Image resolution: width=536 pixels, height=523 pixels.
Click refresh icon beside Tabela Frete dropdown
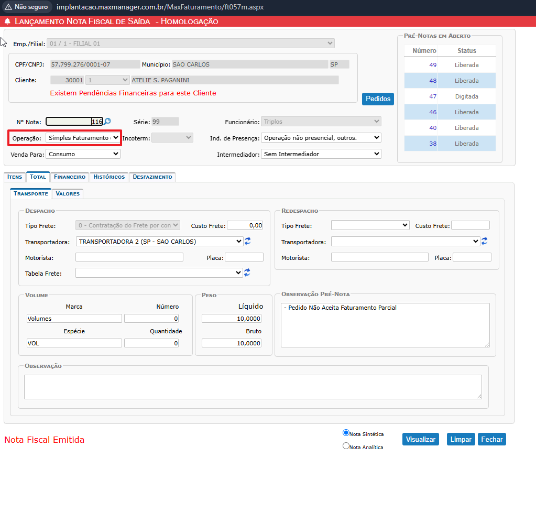pos(247,273)
